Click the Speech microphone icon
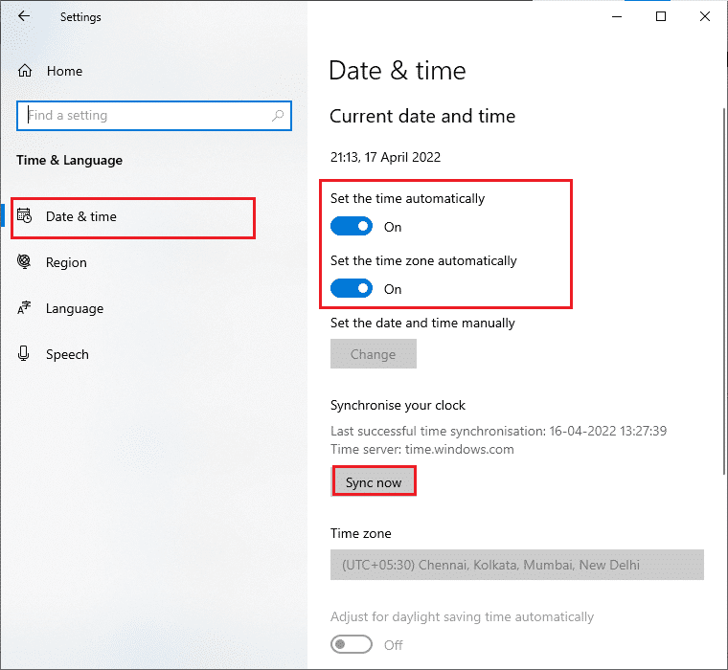The height and width of the screenshot is (670, 728). [x=25, y=354]
